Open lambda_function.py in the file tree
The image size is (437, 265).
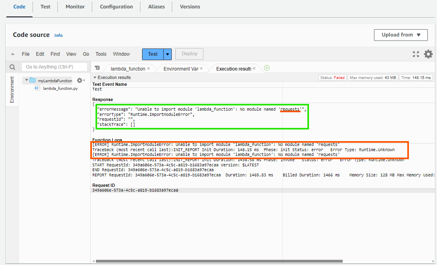pos(60,88)
